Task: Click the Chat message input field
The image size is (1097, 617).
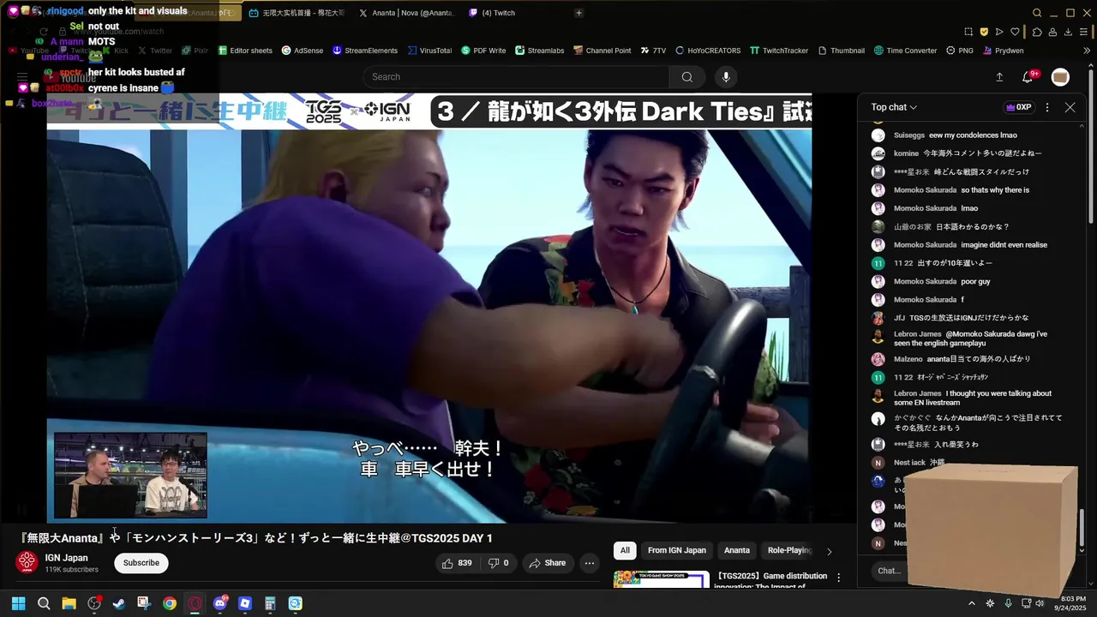Action: tap(888, 571)
